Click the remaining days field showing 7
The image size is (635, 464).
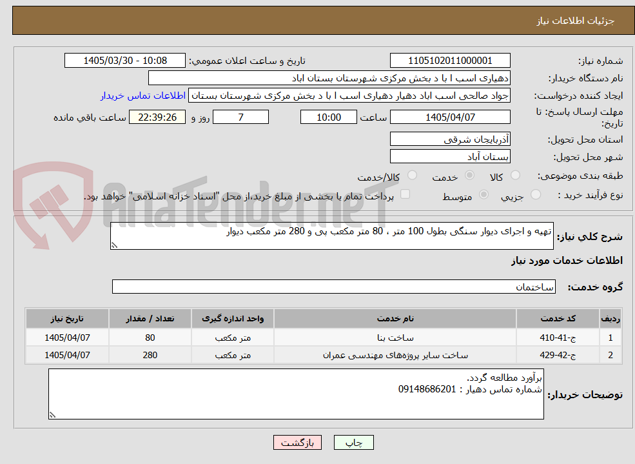[240, 117]
